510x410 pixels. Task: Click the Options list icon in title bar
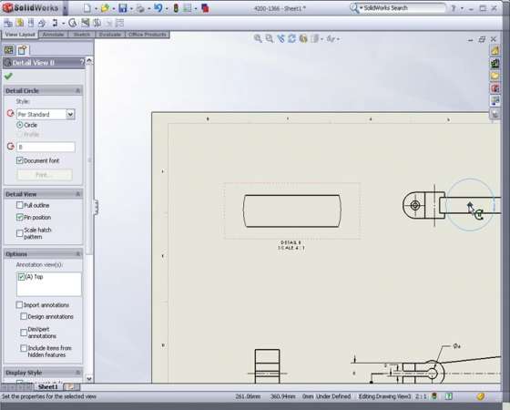click(x=188, y=8)
